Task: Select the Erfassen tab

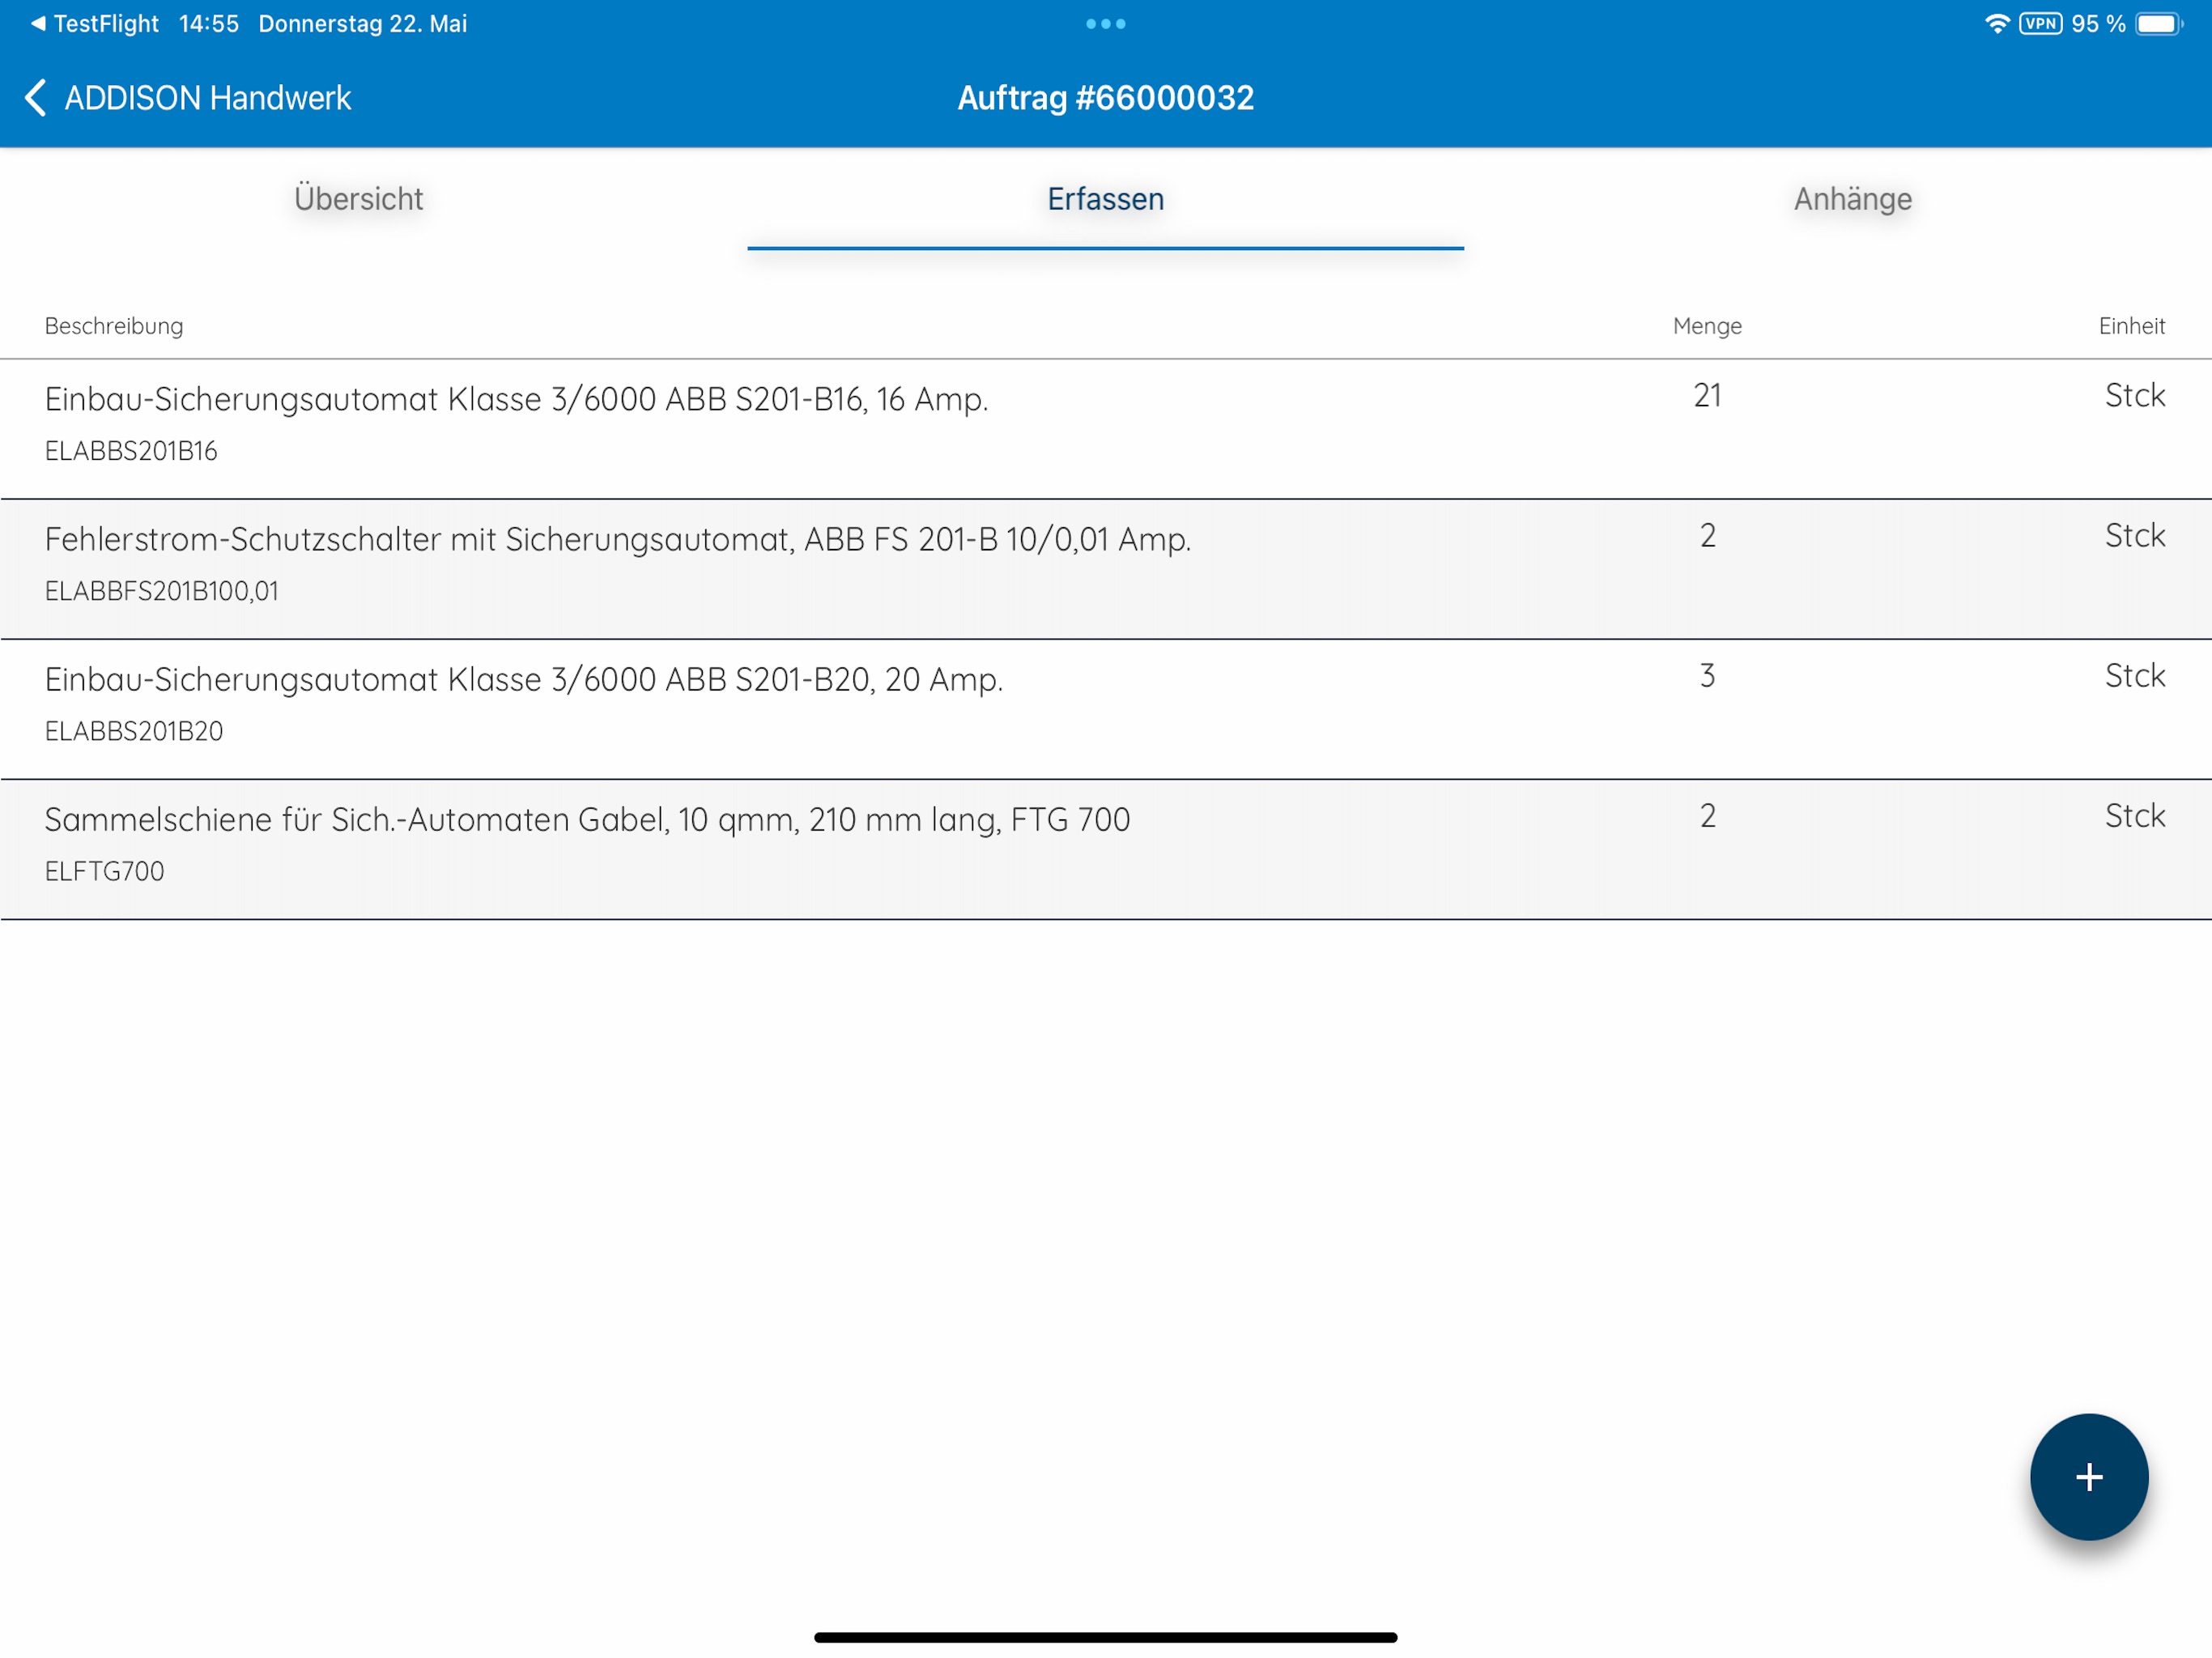Action: click(x=1105, y=199)
